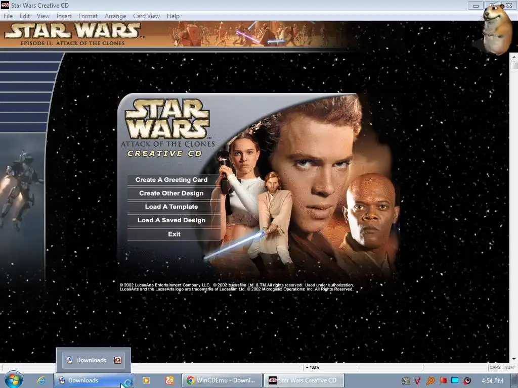Click the 4:54 PM taskbar clock
This screenshot has height=388, width=518.
click(x=492, y=381)
